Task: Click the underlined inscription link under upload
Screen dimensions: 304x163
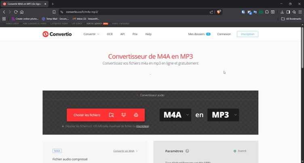Action: [142, 126]
